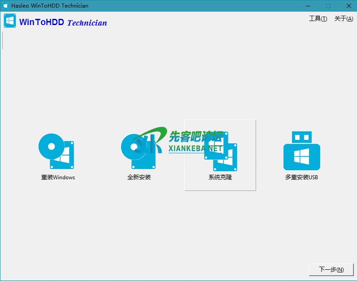Click the WinToHDD Technician heading text

(x=63, y=22)
